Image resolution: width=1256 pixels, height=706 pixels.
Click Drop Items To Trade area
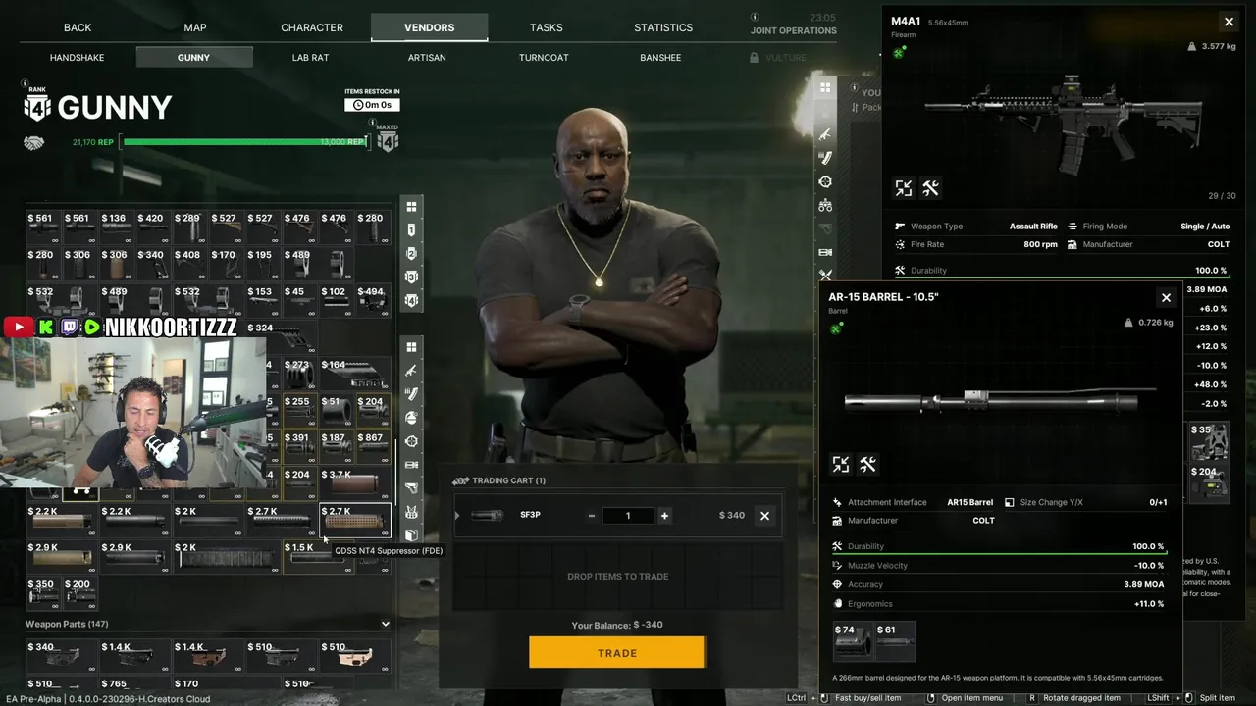[x=617, y=576]
